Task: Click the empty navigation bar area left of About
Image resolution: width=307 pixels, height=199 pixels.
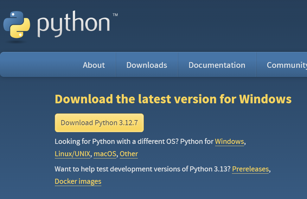Action: [38, 65]
